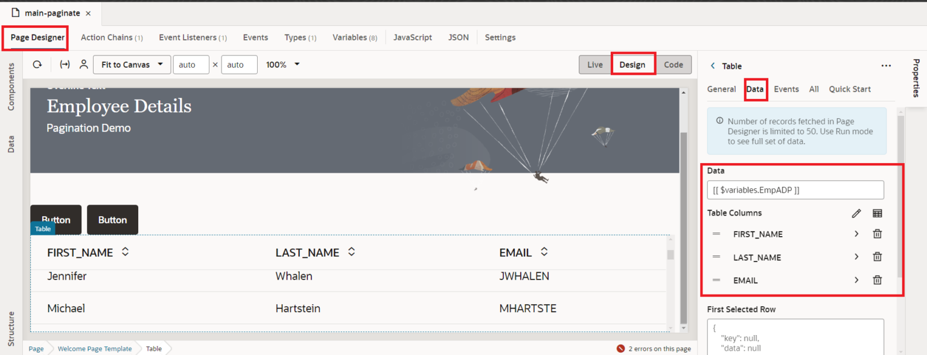Open Welcome Page Template from breadcrumb
Image resolution: width=927 pixels, height=355 pixels.
tap(94, 348)
